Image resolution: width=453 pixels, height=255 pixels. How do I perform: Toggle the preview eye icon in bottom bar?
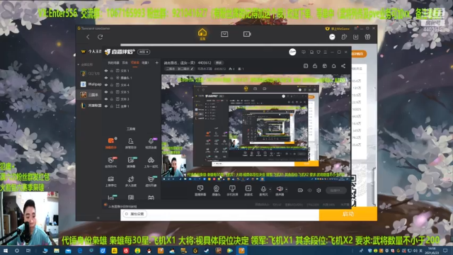click(309, 191)
